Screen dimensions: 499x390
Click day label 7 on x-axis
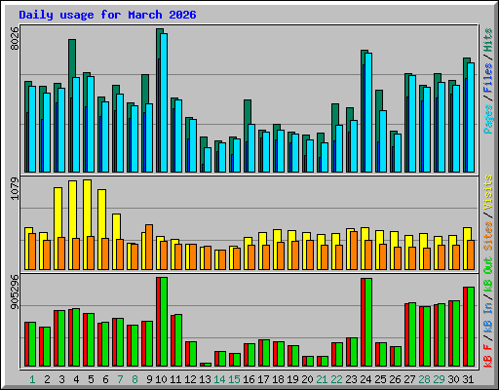(120, 379)
